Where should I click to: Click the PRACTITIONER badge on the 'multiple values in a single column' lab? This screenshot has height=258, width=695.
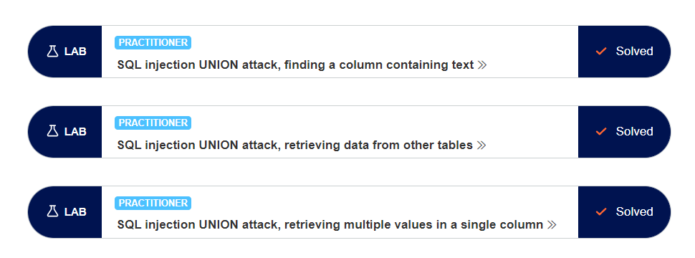point(153,203)
